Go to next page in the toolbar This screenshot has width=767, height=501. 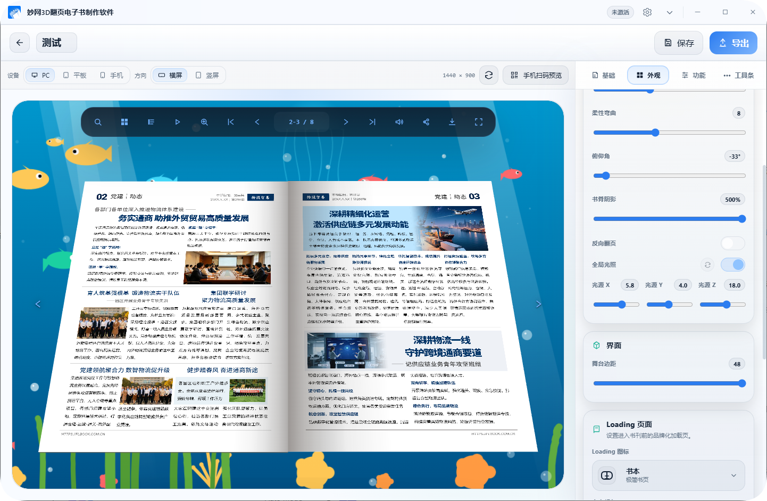[x=346, y=122]
